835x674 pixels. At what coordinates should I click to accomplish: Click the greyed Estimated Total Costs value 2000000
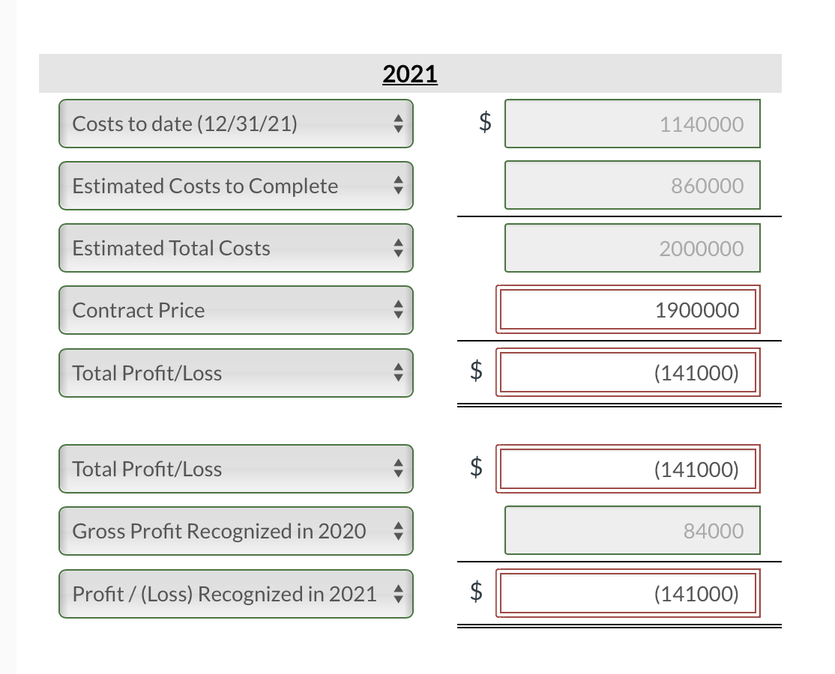click(633, 248)
